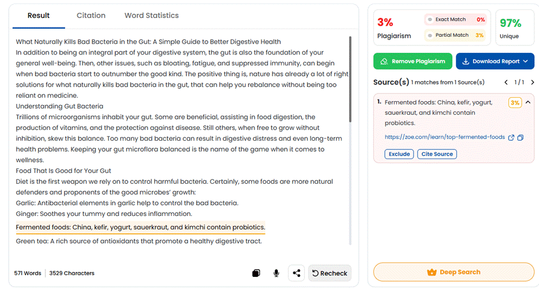Open the share options icon
This screenshot has height=289, width=539.
(296, 273)
